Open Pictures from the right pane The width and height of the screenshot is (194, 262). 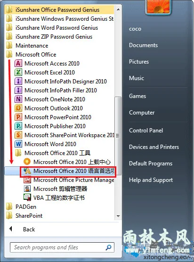click(x=139, y=62)
